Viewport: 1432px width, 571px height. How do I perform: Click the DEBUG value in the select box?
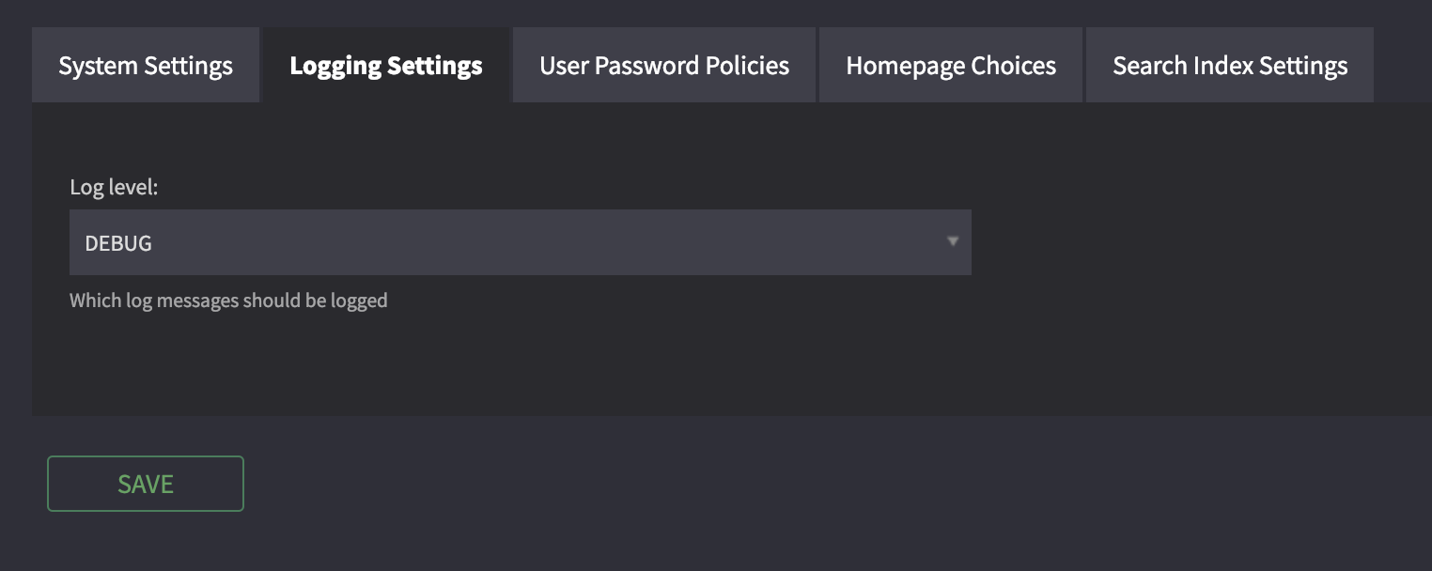click(118, 243)
